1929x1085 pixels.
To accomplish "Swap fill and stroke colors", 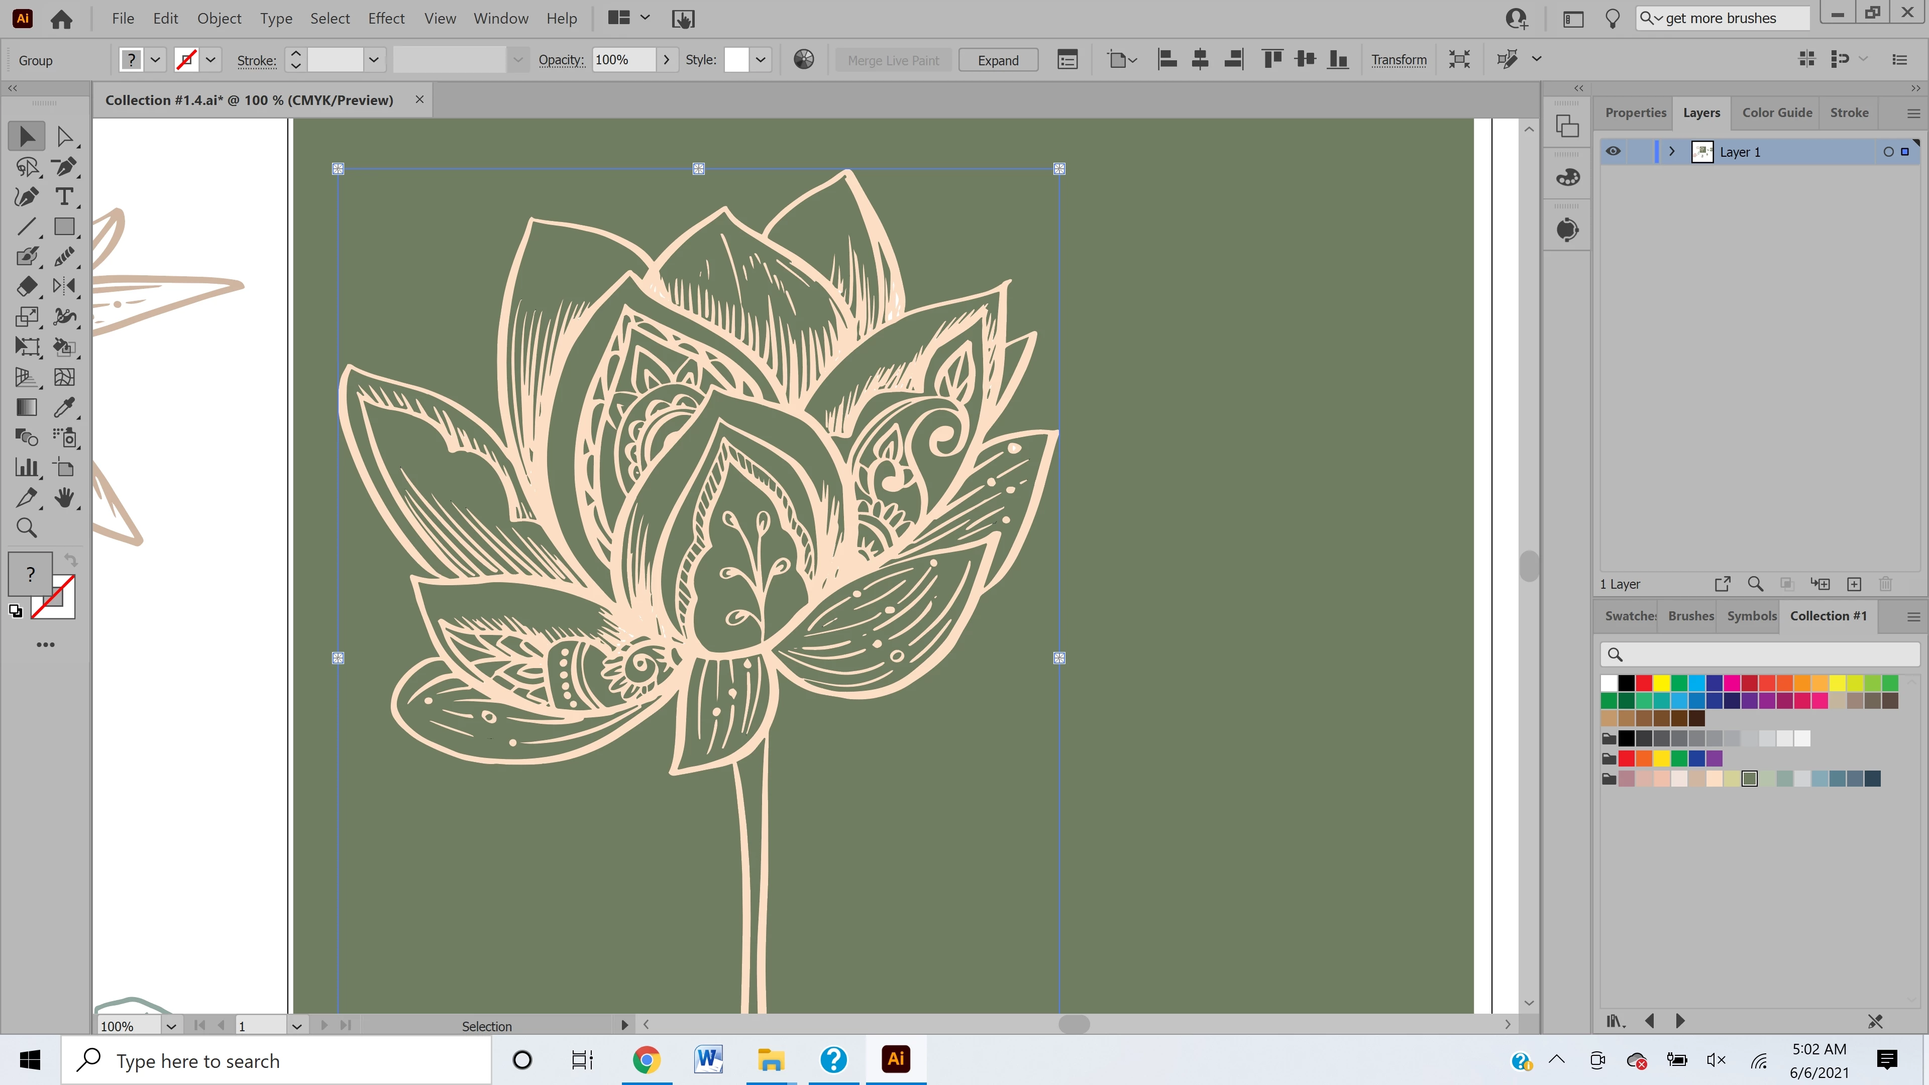I will [70, 560].
